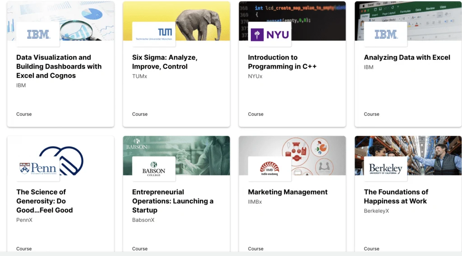
Task: Open The Science of Generosity course
Action: point(45,201)
